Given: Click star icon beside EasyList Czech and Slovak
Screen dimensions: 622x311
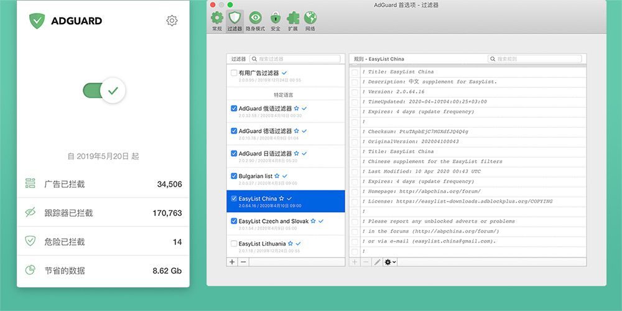Looking at the screenshot, I should (x=313, y=221).
